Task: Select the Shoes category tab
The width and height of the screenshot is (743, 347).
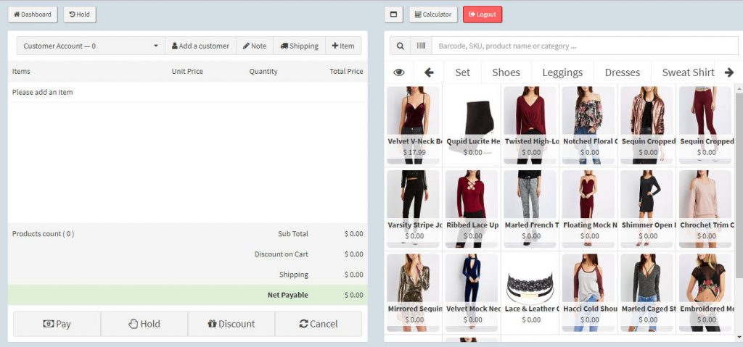Action: click(506, 72)
